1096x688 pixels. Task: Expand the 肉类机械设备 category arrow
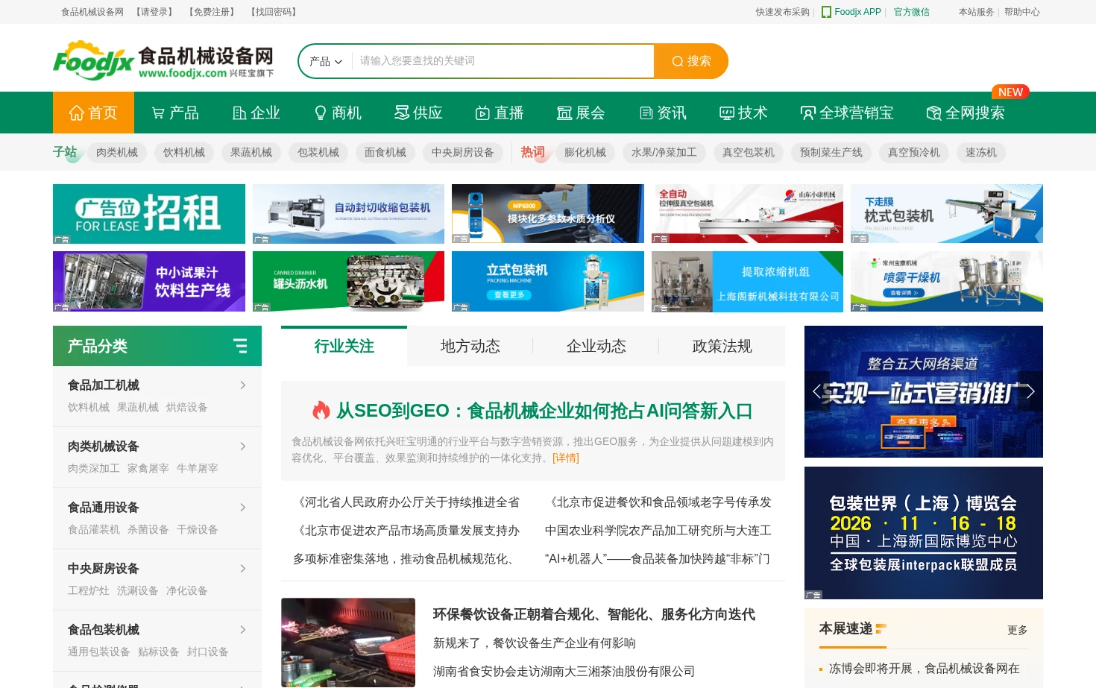pos(243,446)
